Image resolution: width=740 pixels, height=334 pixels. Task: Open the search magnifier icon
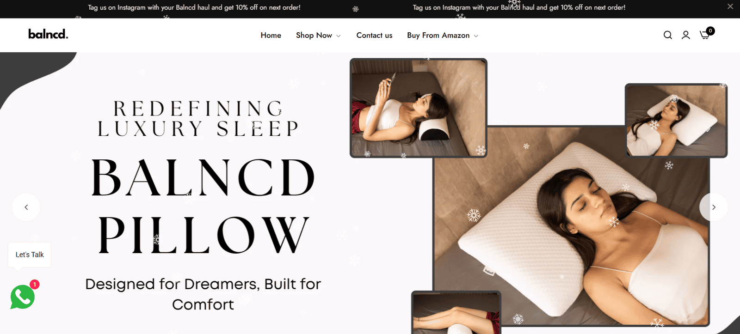pos(667,35)
